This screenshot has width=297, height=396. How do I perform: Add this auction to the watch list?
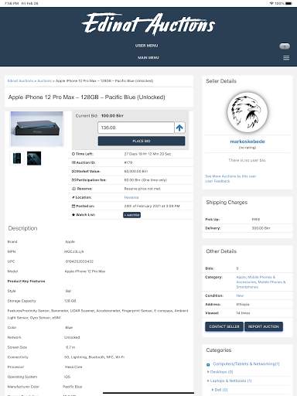coord(131,215)
